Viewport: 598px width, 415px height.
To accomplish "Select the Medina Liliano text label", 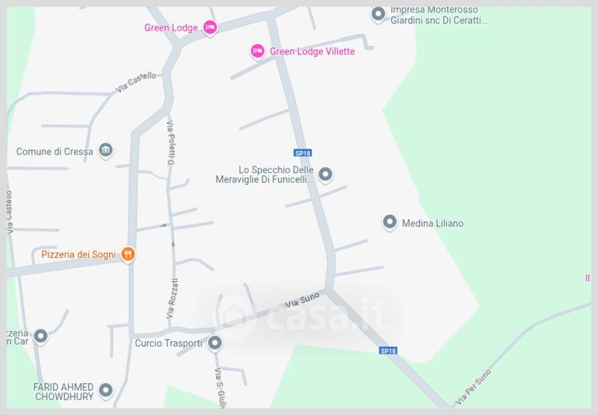I will click(433, 223).
